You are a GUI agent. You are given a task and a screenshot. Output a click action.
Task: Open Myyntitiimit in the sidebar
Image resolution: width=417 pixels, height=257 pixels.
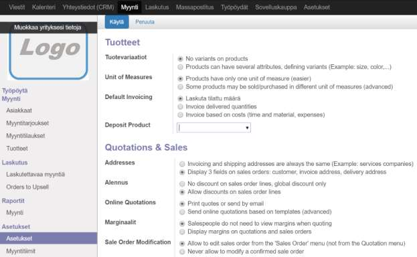click(x=21, y=251)
